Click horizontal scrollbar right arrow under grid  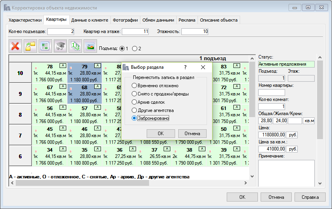coord(246,183)
